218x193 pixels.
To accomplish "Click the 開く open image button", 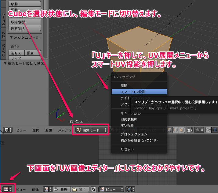I will [x=80, y=189].
